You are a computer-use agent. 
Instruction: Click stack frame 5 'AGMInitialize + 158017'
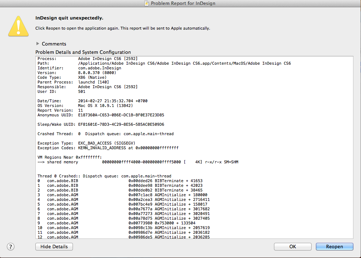point(122,204)
